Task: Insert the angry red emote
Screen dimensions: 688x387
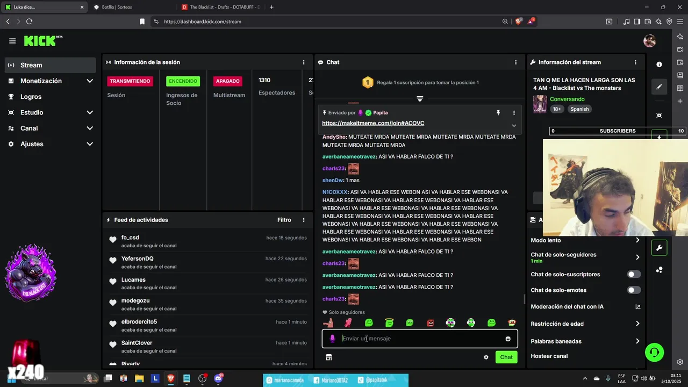Action: [x=430, y=323]
